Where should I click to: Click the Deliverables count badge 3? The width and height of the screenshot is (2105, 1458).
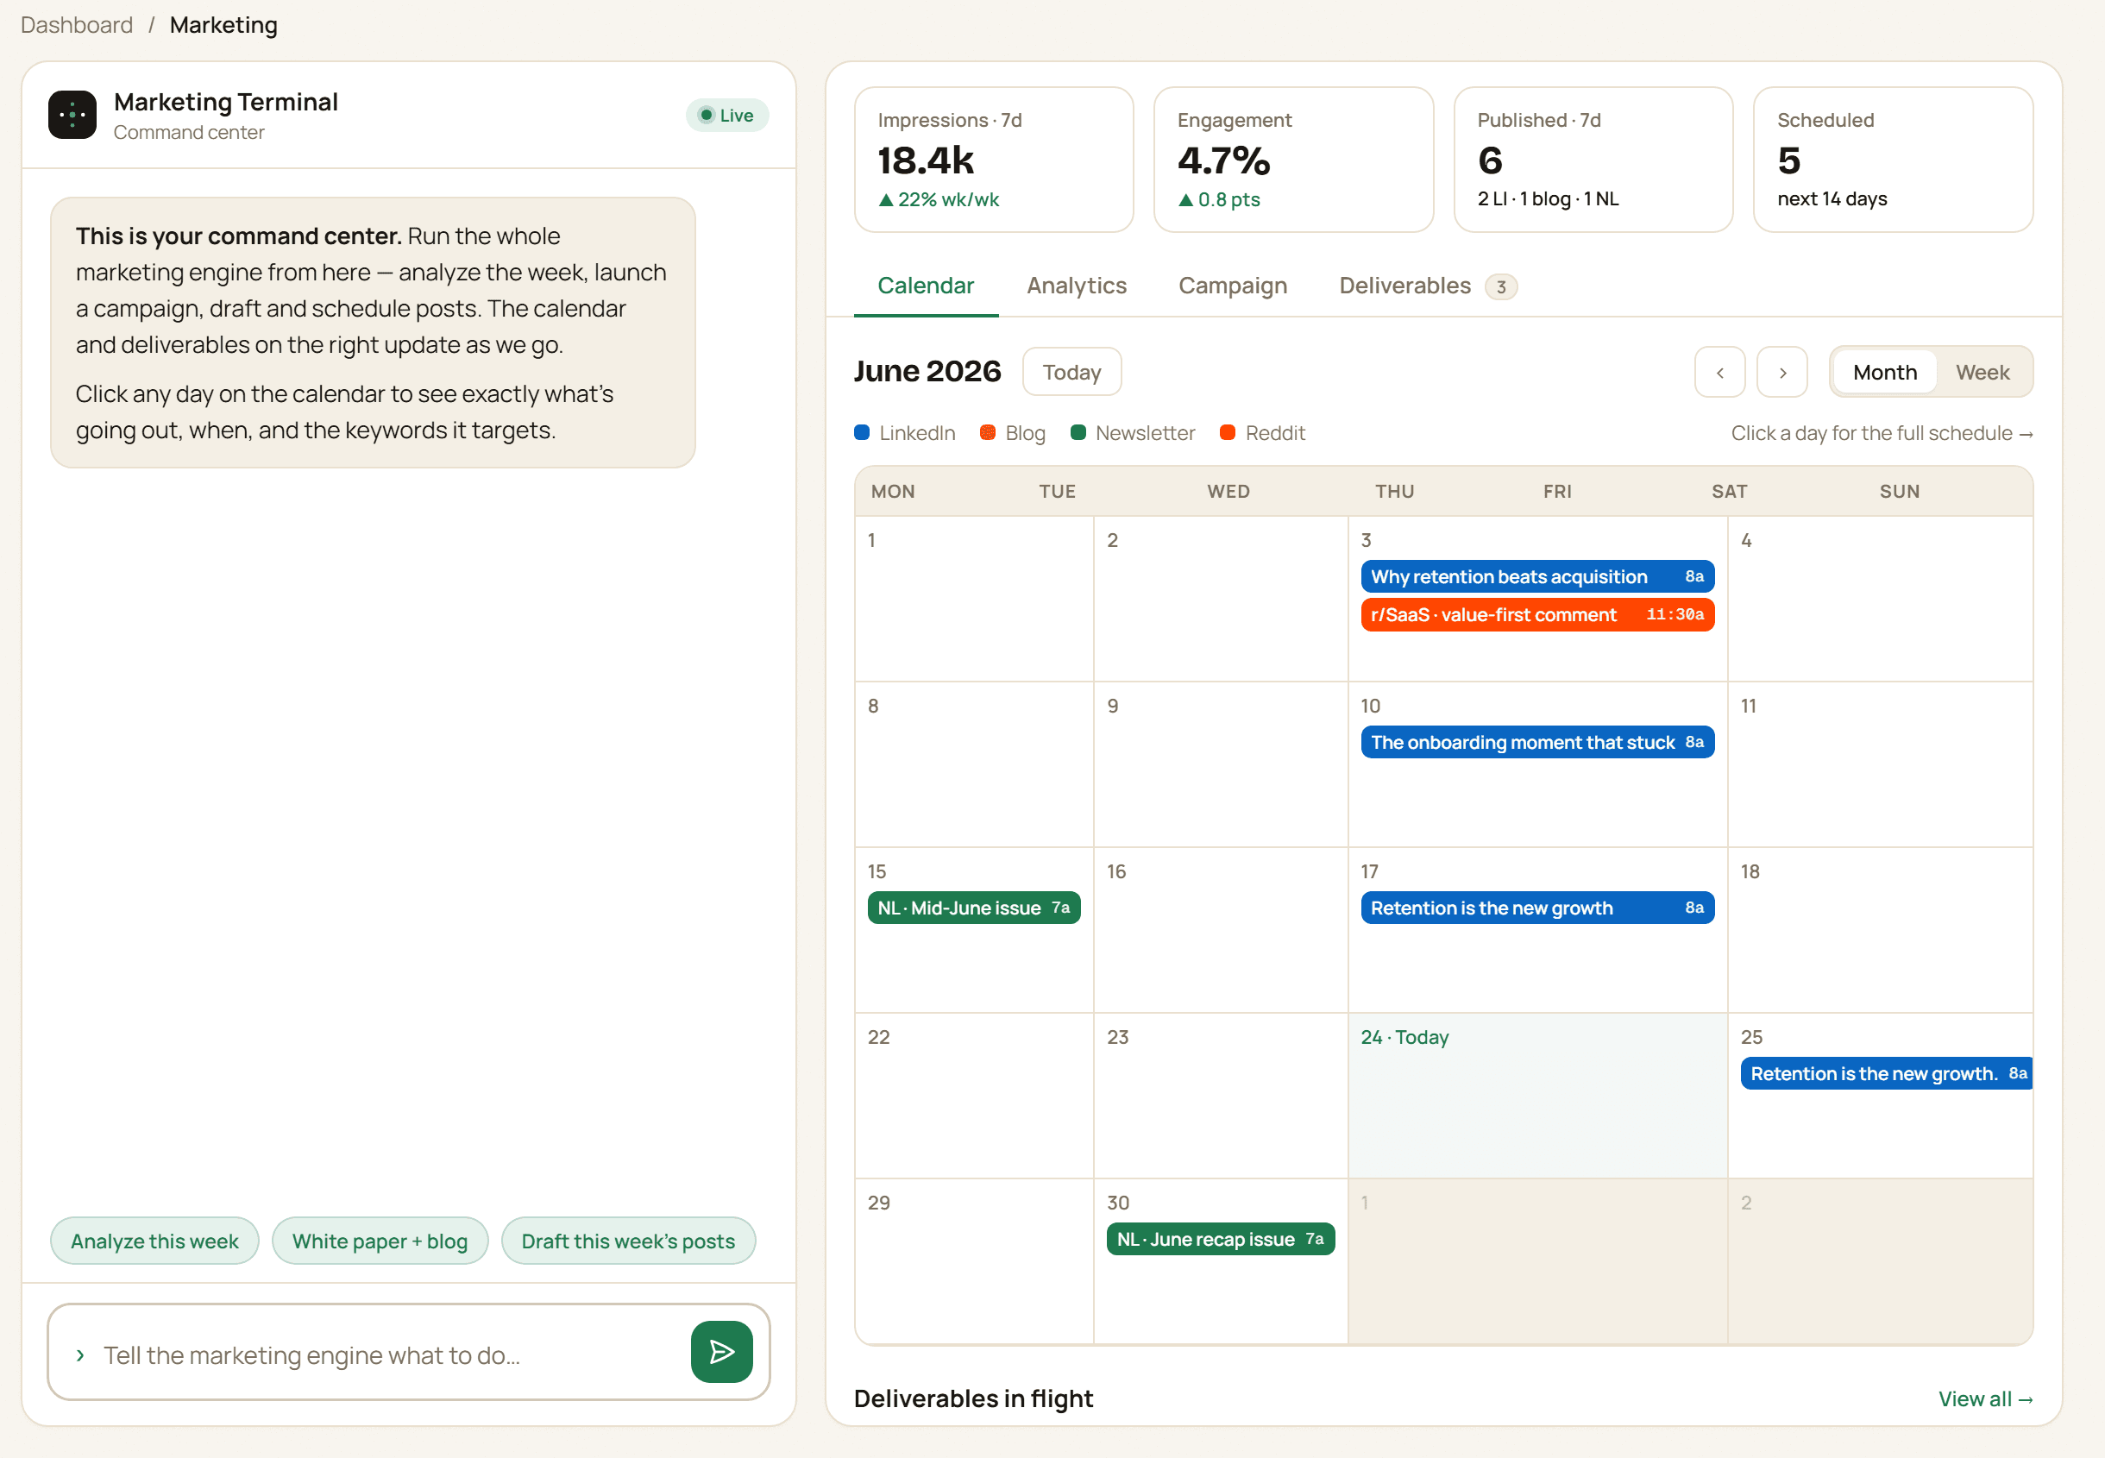(1500, 286)
